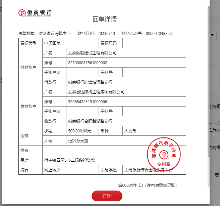This screenshot has width=220, height=206.
Task: Click the red 打印 print button
Action: coord(107,196)
